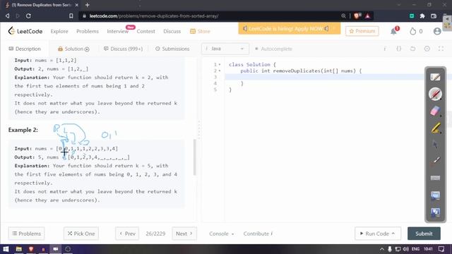Click the LeetCode is hiring banner

pyautogui.click(x=289, y=28)
